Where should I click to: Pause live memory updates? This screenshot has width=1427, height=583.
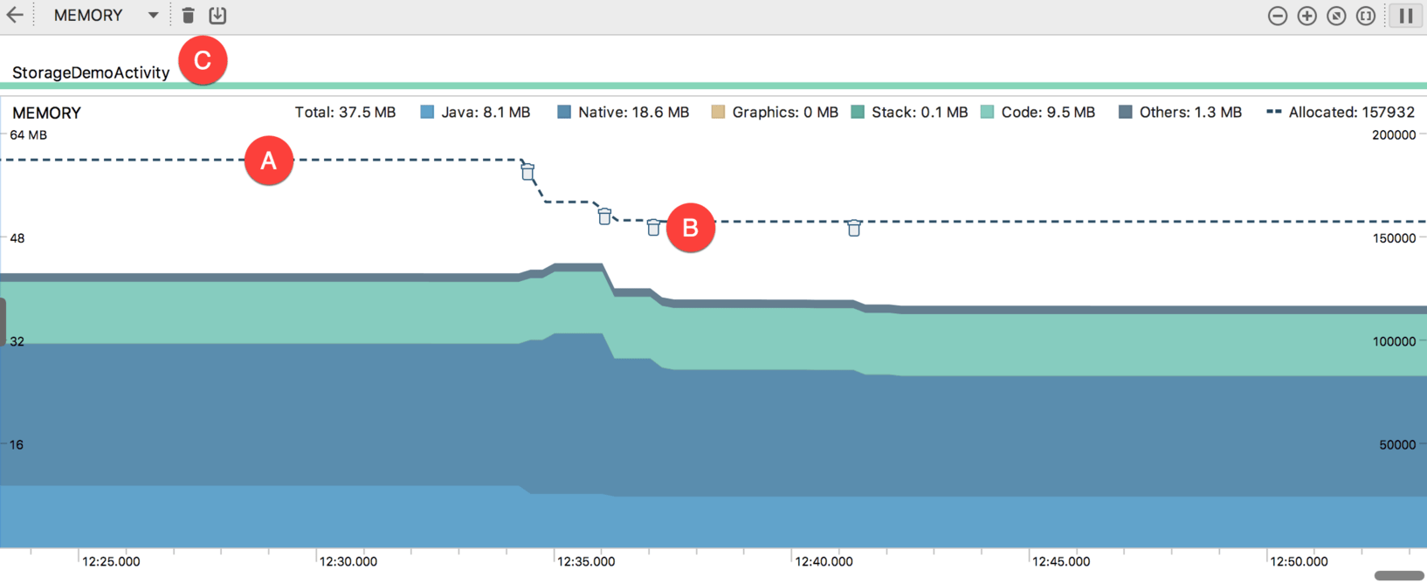click(x=1406, y=16)
